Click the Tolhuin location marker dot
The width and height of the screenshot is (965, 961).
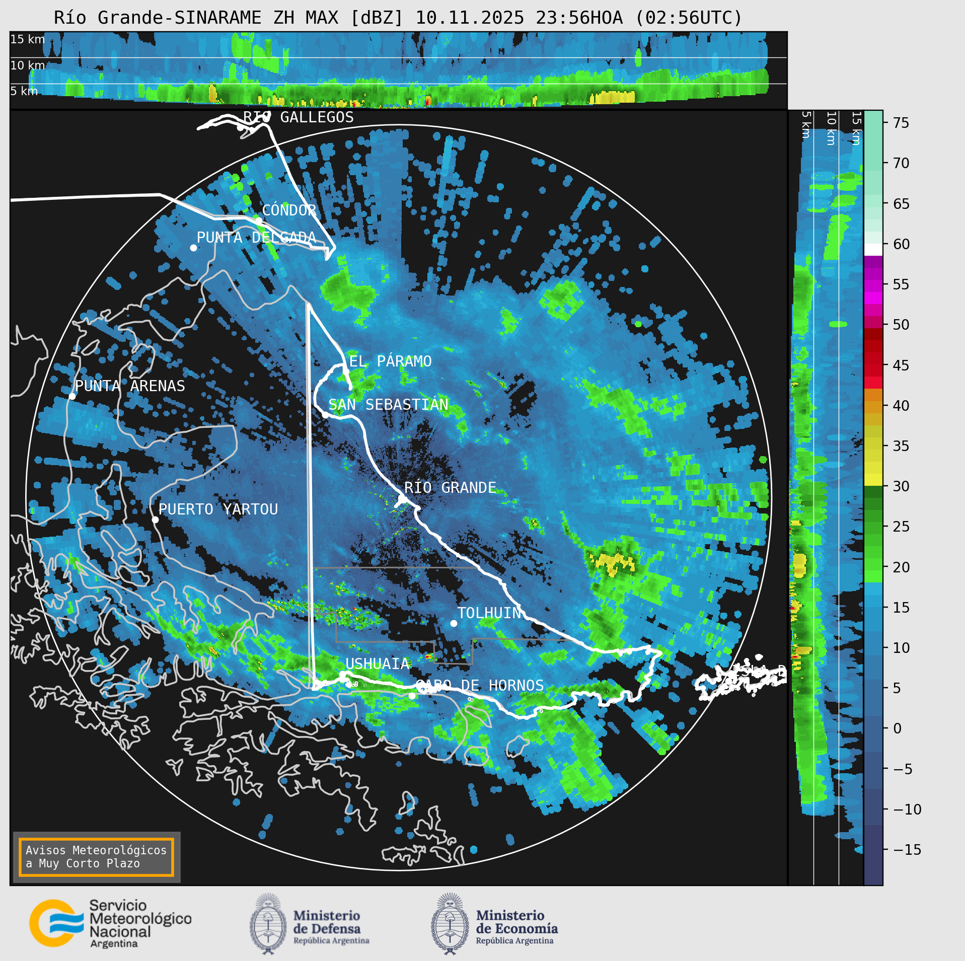point(454,623)
